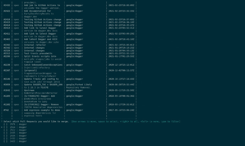Click the 'Internal refactor' title
The width and height of the screenshot is (245, 146).
[x=35, y=45]
